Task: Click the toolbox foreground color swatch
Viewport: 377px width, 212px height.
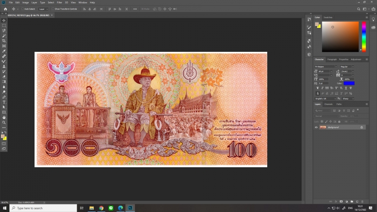Action: pyautogui.click(x=3, y=137)
